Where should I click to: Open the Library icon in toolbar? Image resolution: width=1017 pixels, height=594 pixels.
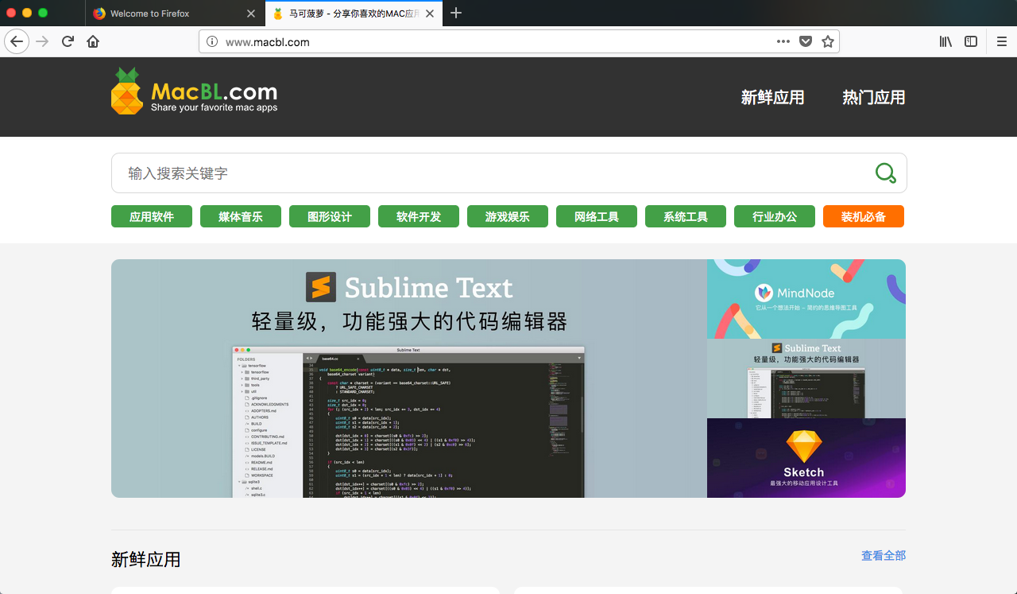click(x=945, y=41)
